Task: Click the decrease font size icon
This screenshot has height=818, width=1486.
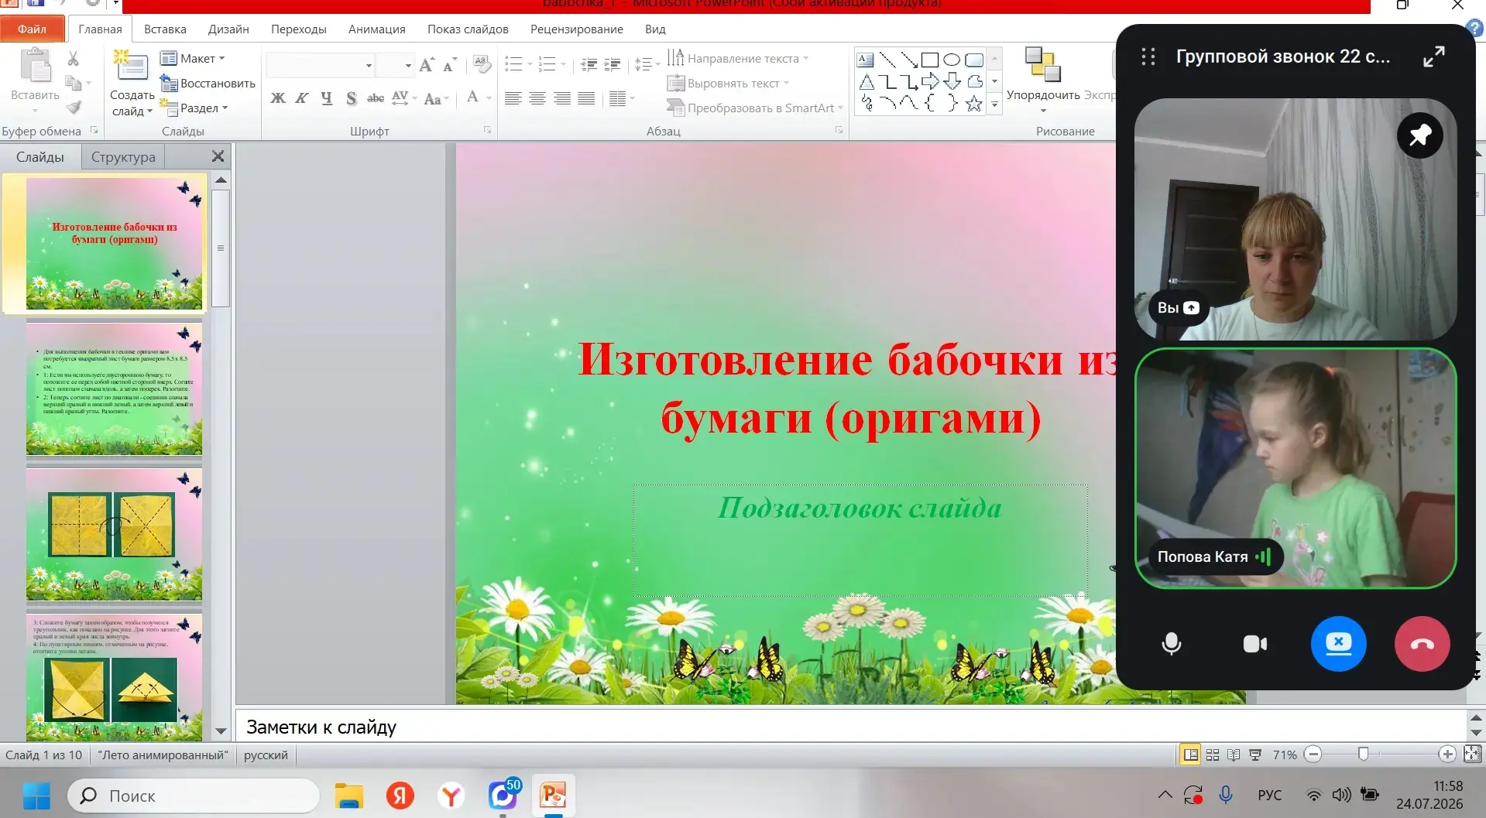Action: click(x=450, y=65)
